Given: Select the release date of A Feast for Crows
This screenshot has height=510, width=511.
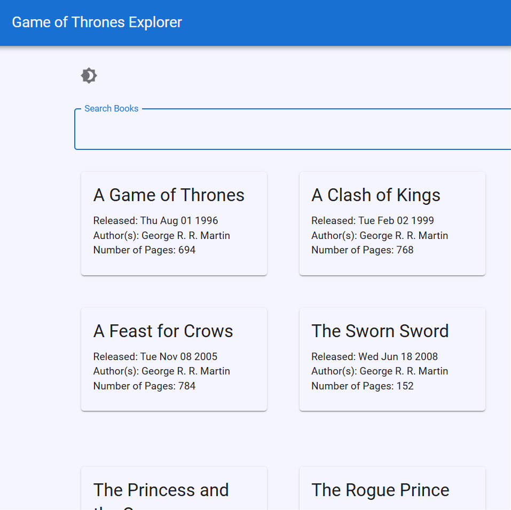Looking at the screenshot, I should pyautogui.click(x=155, y=356).
